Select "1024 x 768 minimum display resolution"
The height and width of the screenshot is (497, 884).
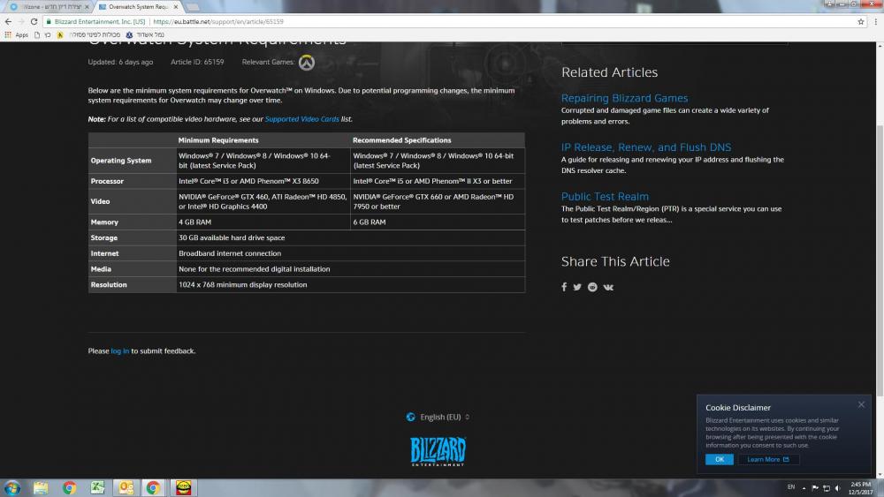point(351,285)
